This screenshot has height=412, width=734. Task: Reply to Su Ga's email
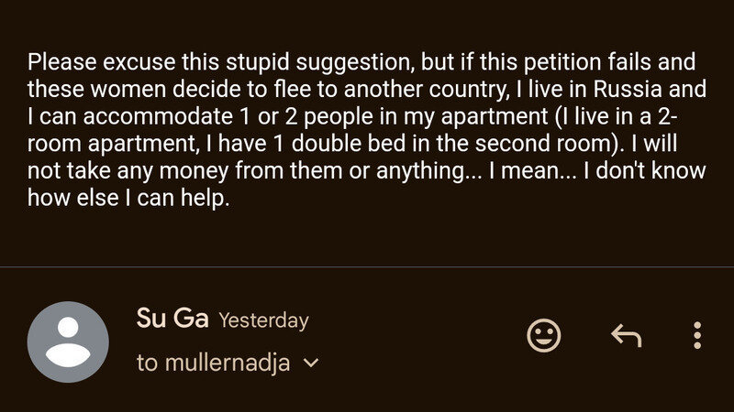coord(626,336)
